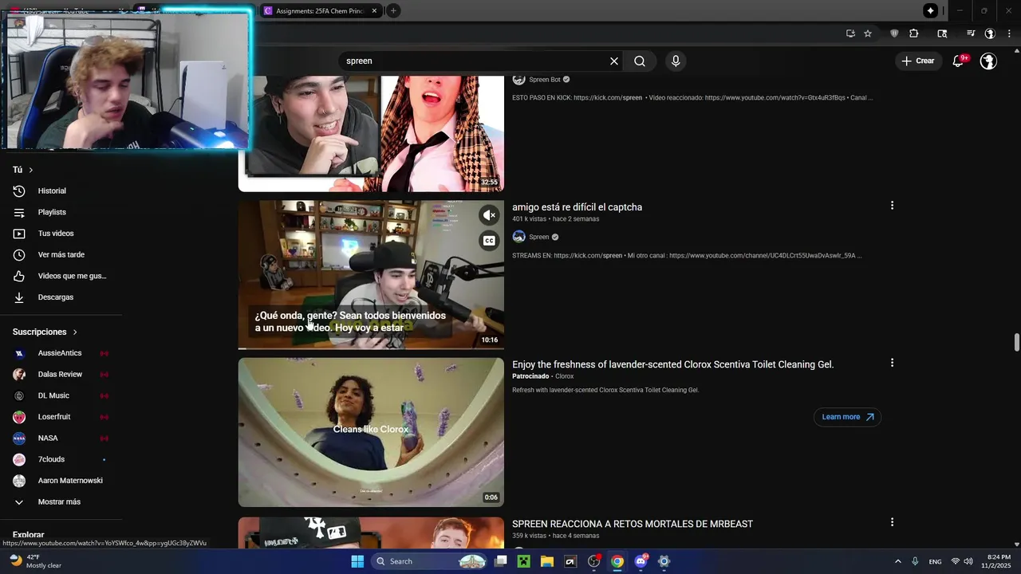
Task: Switch to Assignments 25FA Chem tab
Action: click(319, 11)
